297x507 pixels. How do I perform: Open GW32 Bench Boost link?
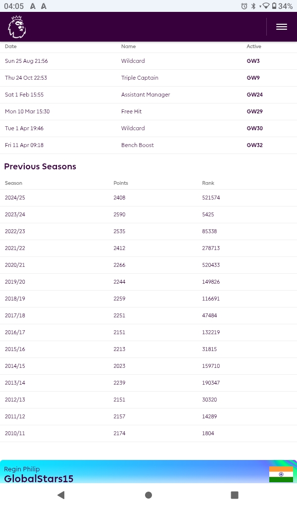coord(254,145)
